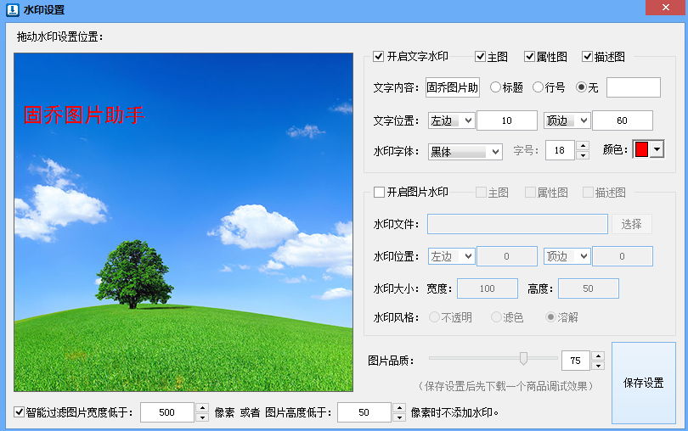
Task: Toggle the 智能过滤图片宽度低于 checkbox
Action: point(19,411)
